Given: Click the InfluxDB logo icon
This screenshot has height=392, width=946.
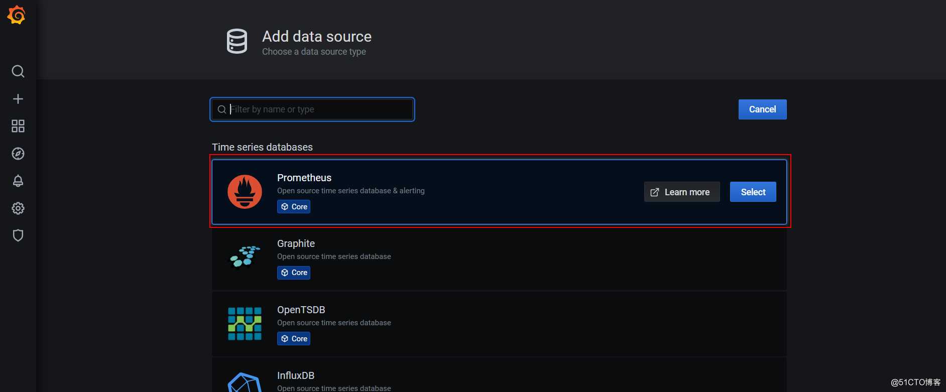Looking at the screenshot, I should pos(245,382).
